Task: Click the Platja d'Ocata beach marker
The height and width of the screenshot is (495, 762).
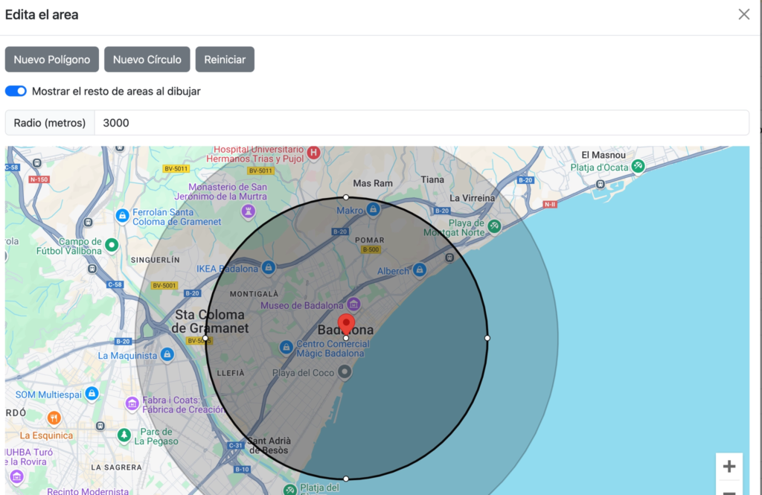Action: 638,166
